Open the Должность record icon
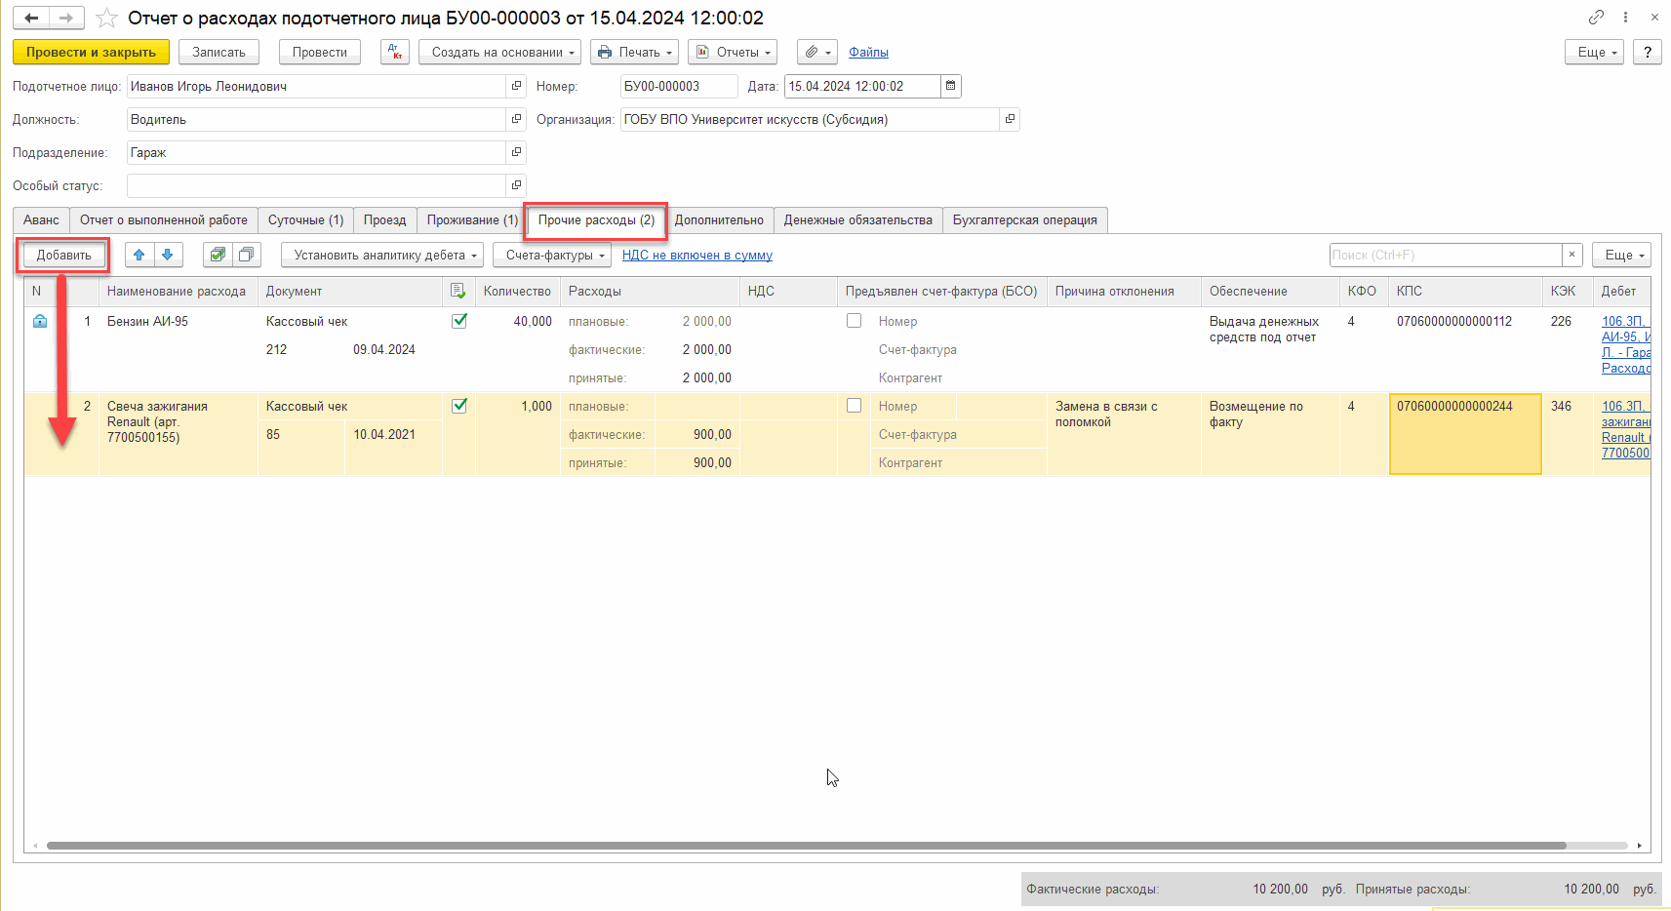This screenshot has width=1671, height=911. 516,119
